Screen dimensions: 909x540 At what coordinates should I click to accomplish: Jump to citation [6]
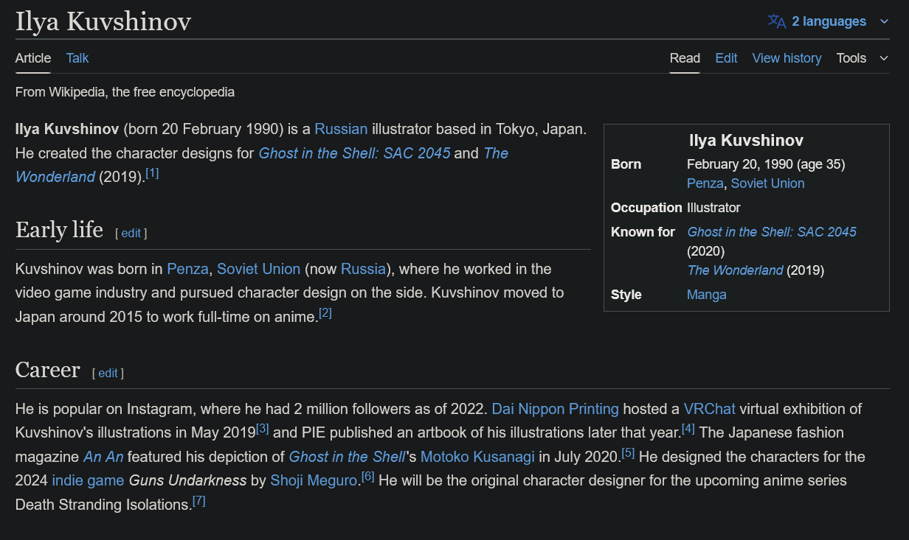pos(367,477)
